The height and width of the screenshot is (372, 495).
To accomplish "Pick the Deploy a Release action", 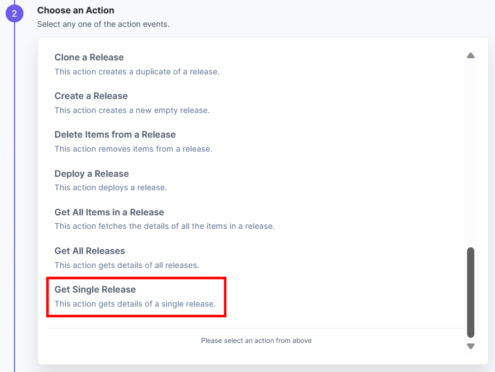I will pos(92,174).
